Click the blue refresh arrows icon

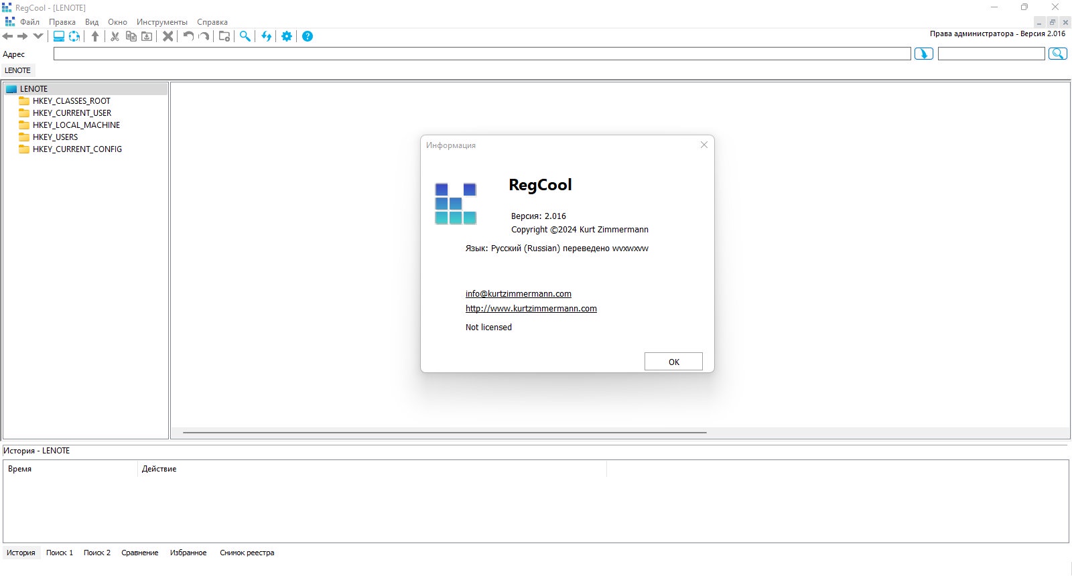(267, 36)
